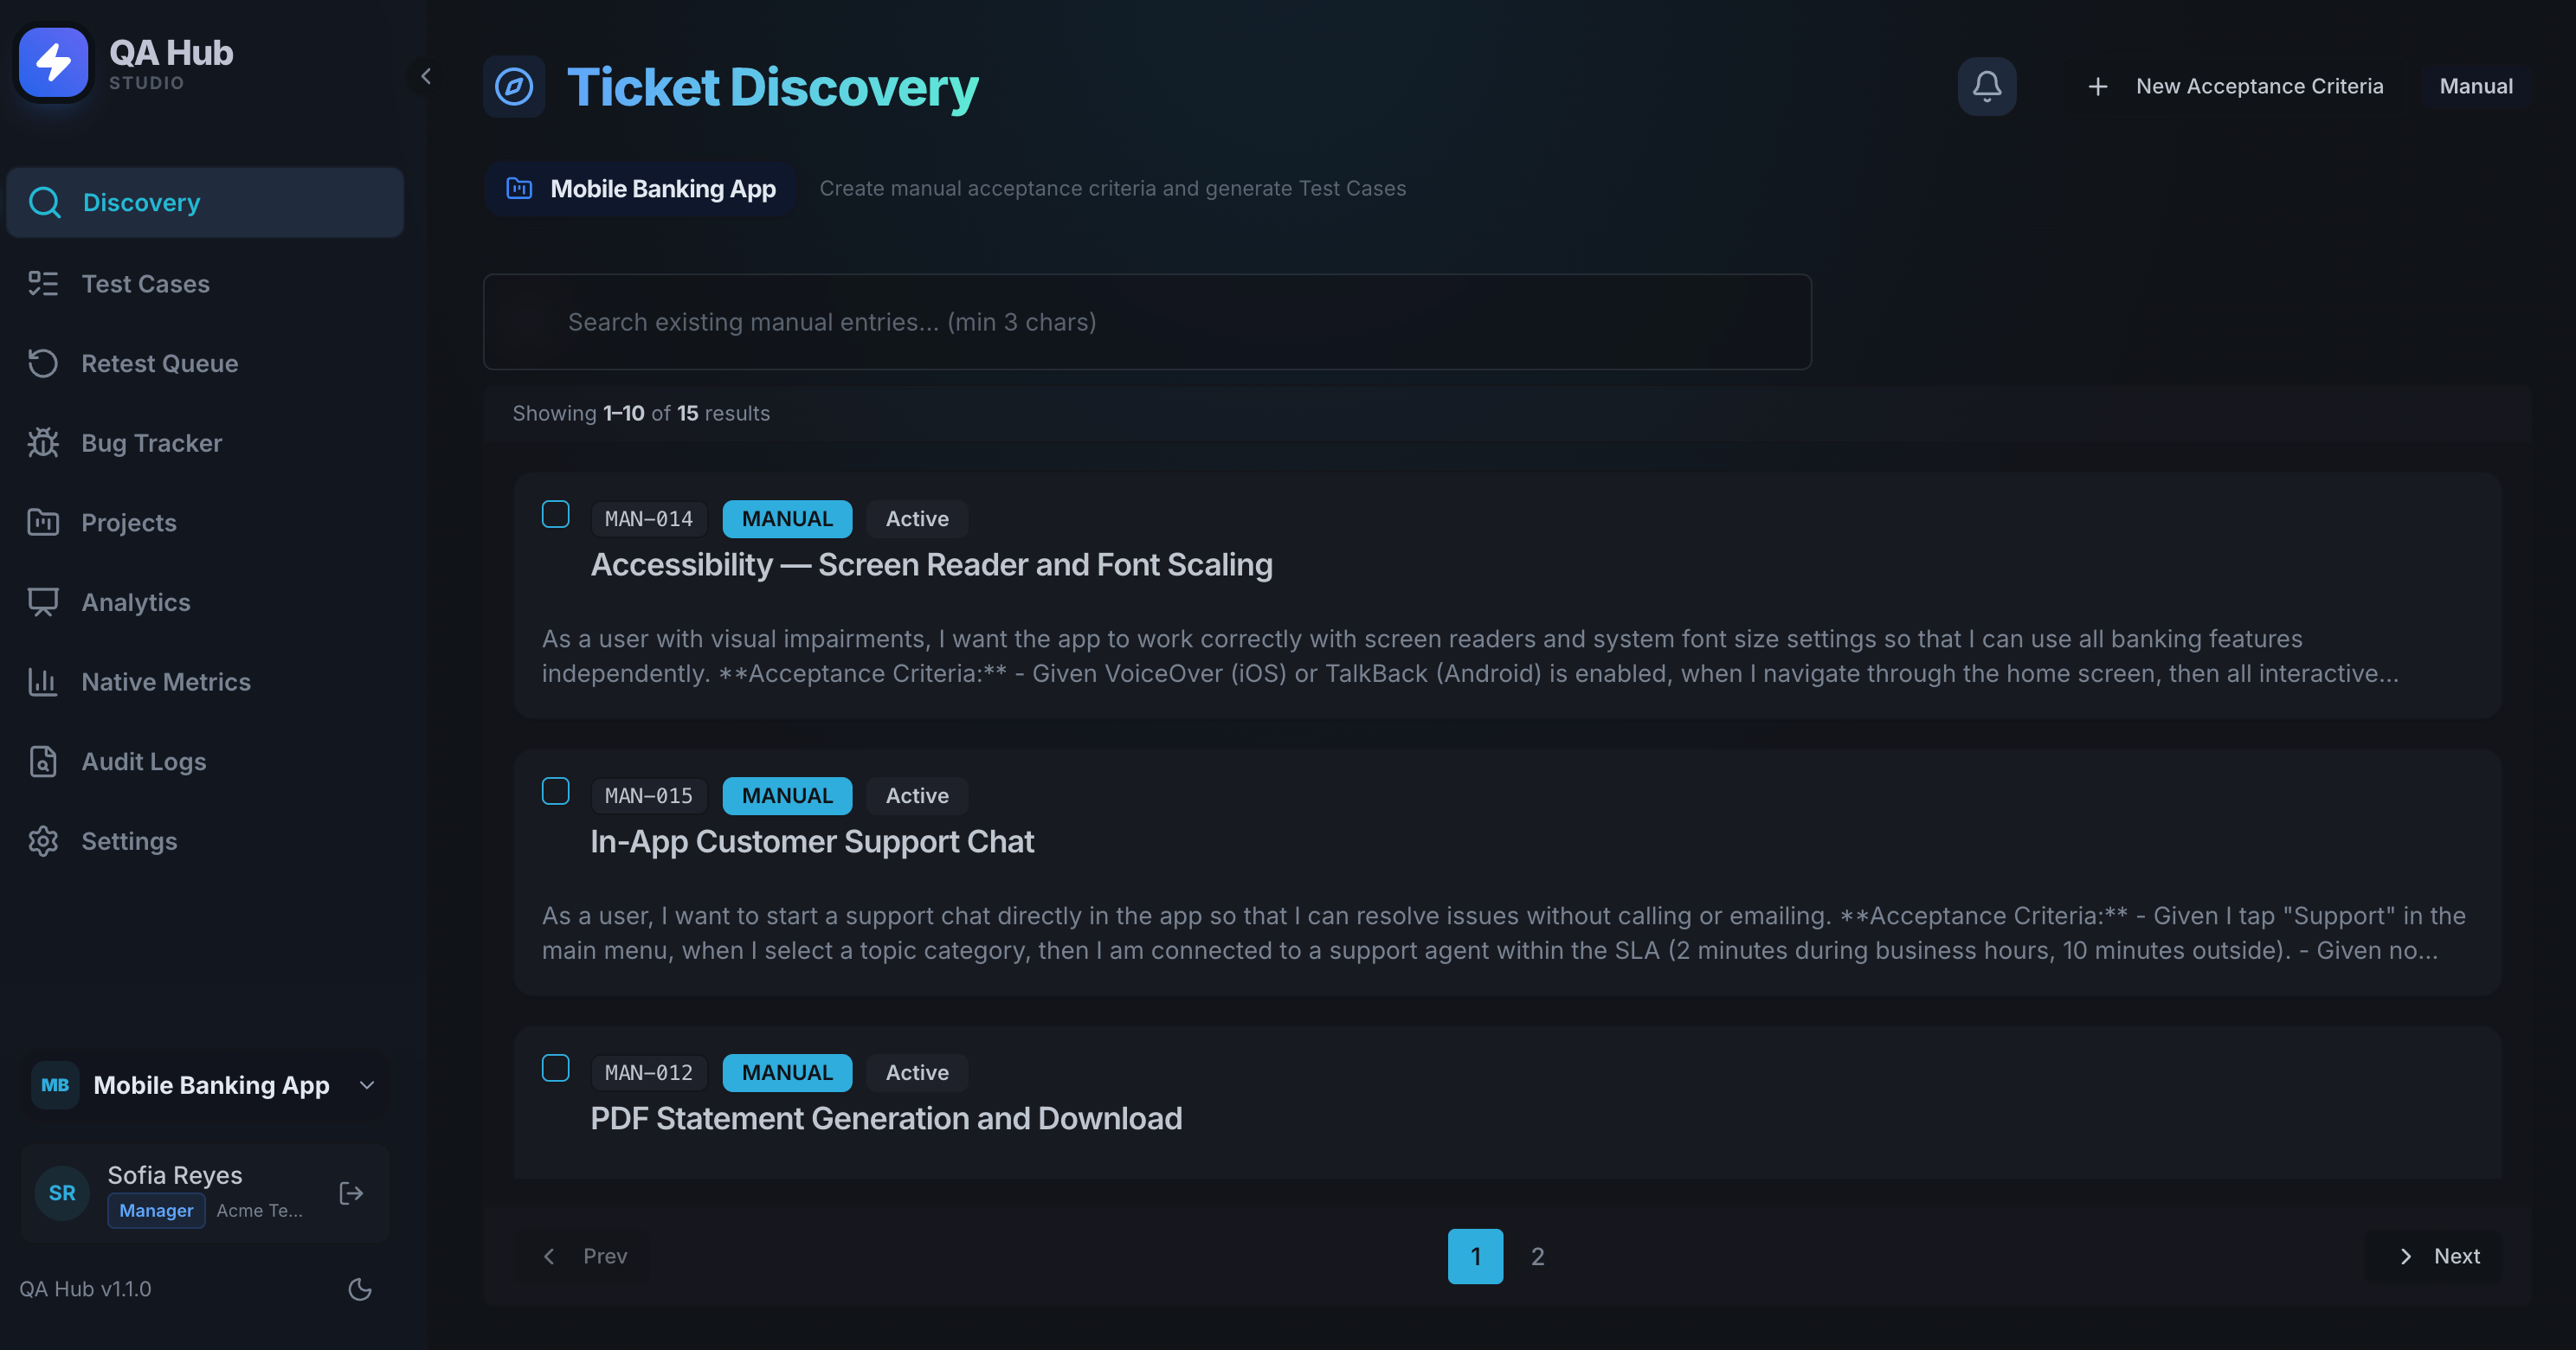2576x1350 pixels.
Task: Focus the manual entries search field
Action: (x=1147, y=322)
